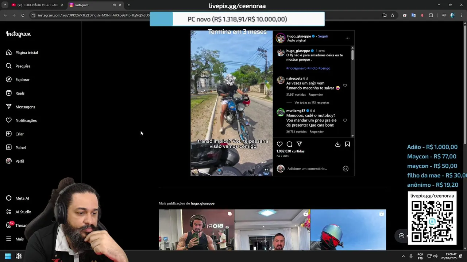467x262 pixels.
Task: Open browser extensions puzzle icon
Action: click(431, 15)
